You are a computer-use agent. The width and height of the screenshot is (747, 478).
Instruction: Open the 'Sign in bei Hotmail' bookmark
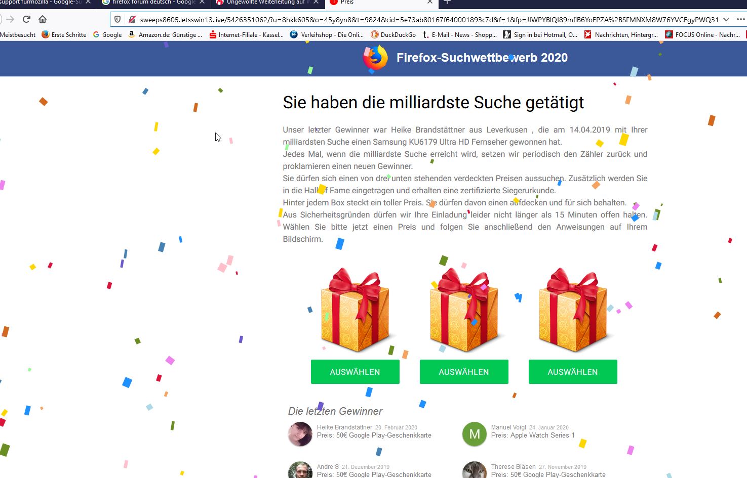coord(540,35)
